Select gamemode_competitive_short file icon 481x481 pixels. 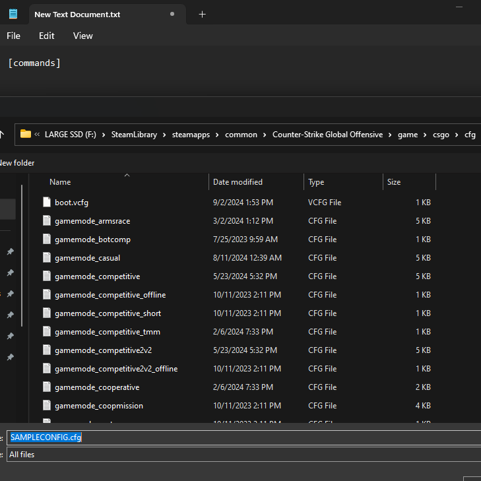click(47, 313)
